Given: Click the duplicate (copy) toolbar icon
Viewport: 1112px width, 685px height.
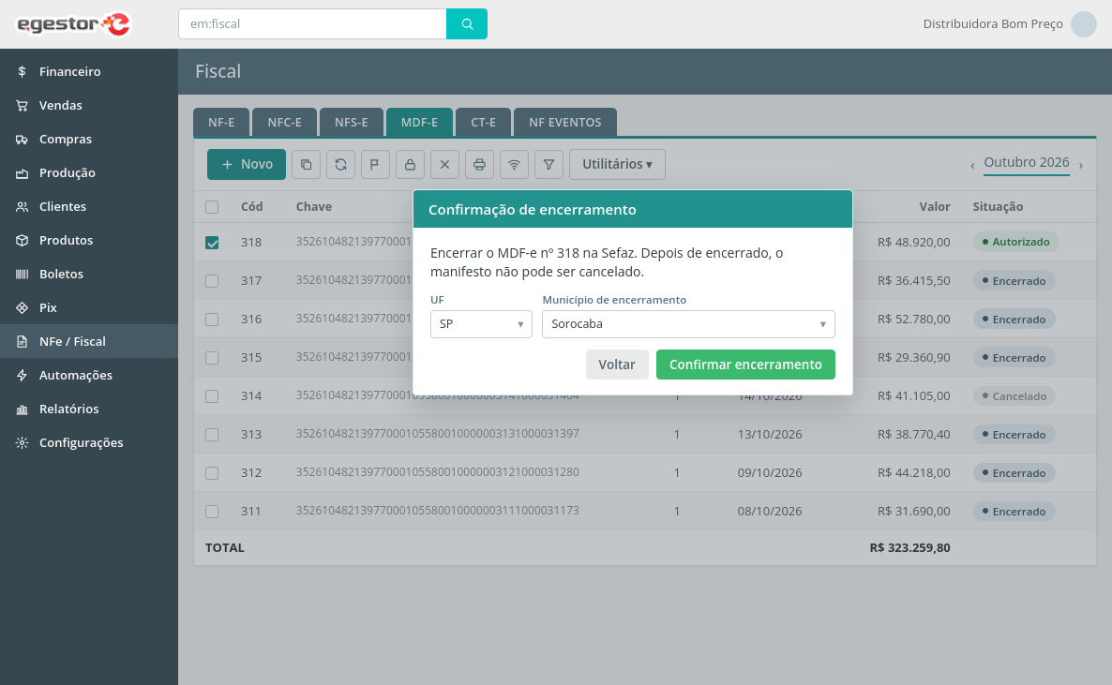Looking at the screenshot, I should (307, 165).
